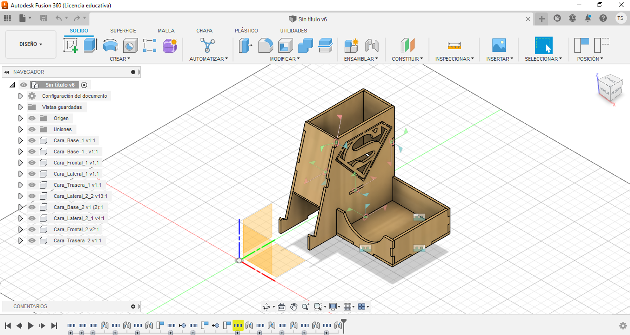Click the Insert image icon
Screen dimensions: 630x335
(499, 45)
